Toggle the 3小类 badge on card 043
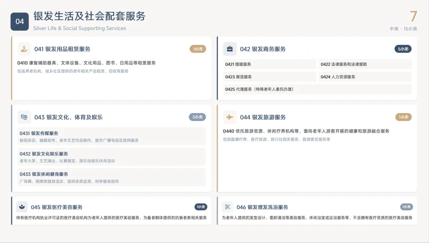The width and height of the screenshot is (429, 243). (197, 117)
